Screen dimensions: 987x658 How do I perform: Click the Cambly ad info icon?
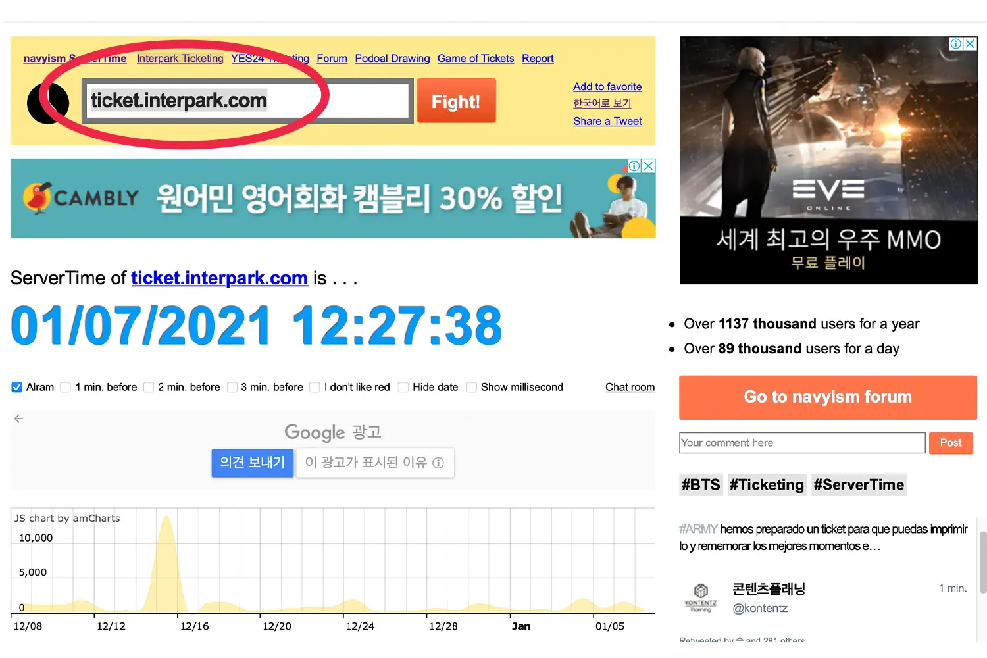point(634,166)
